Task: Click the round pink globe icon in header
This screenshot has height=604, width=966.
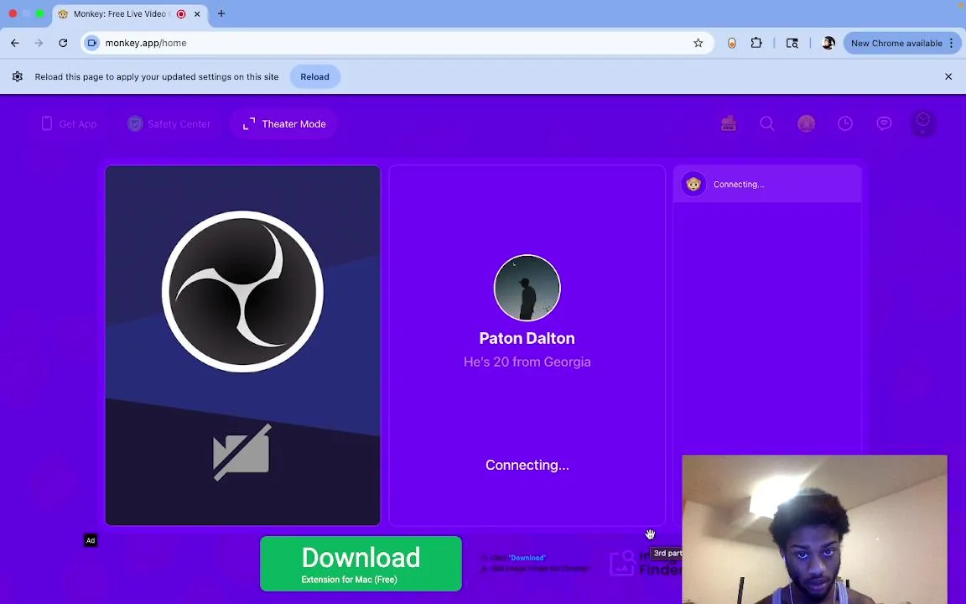Action: [x=807, y=123]
